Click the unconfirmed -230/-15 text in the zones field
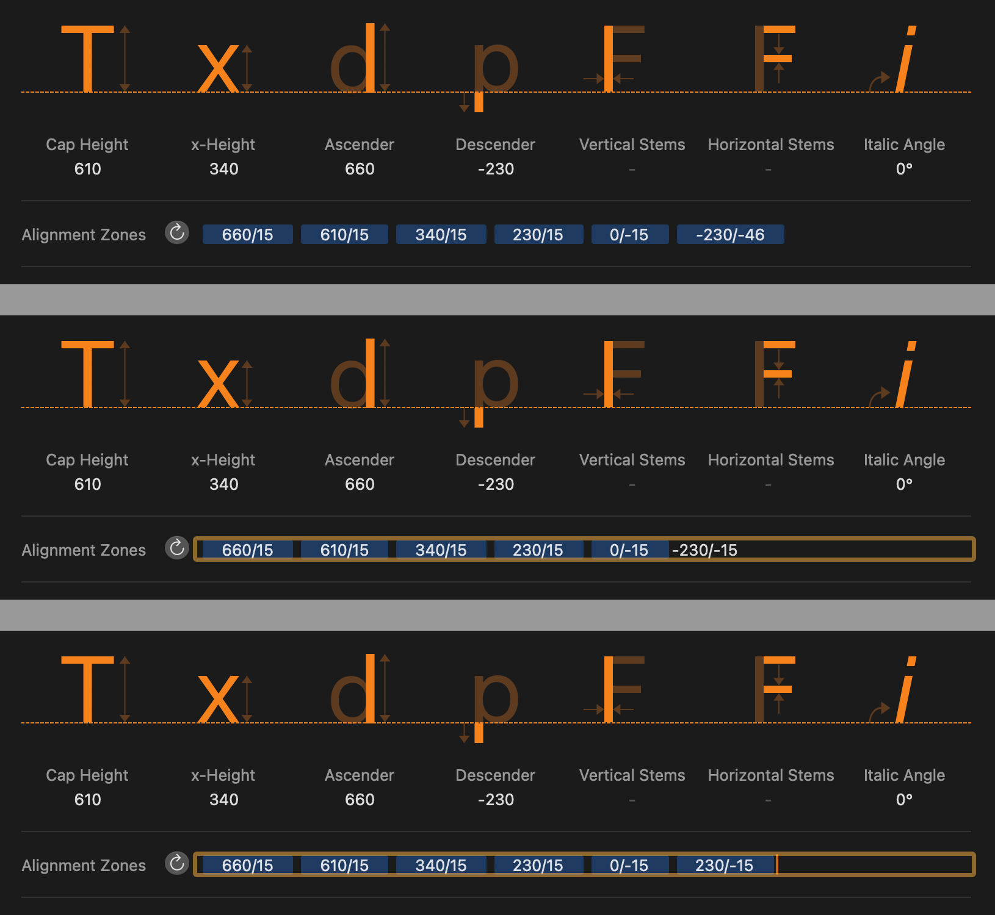 point(704,550)
